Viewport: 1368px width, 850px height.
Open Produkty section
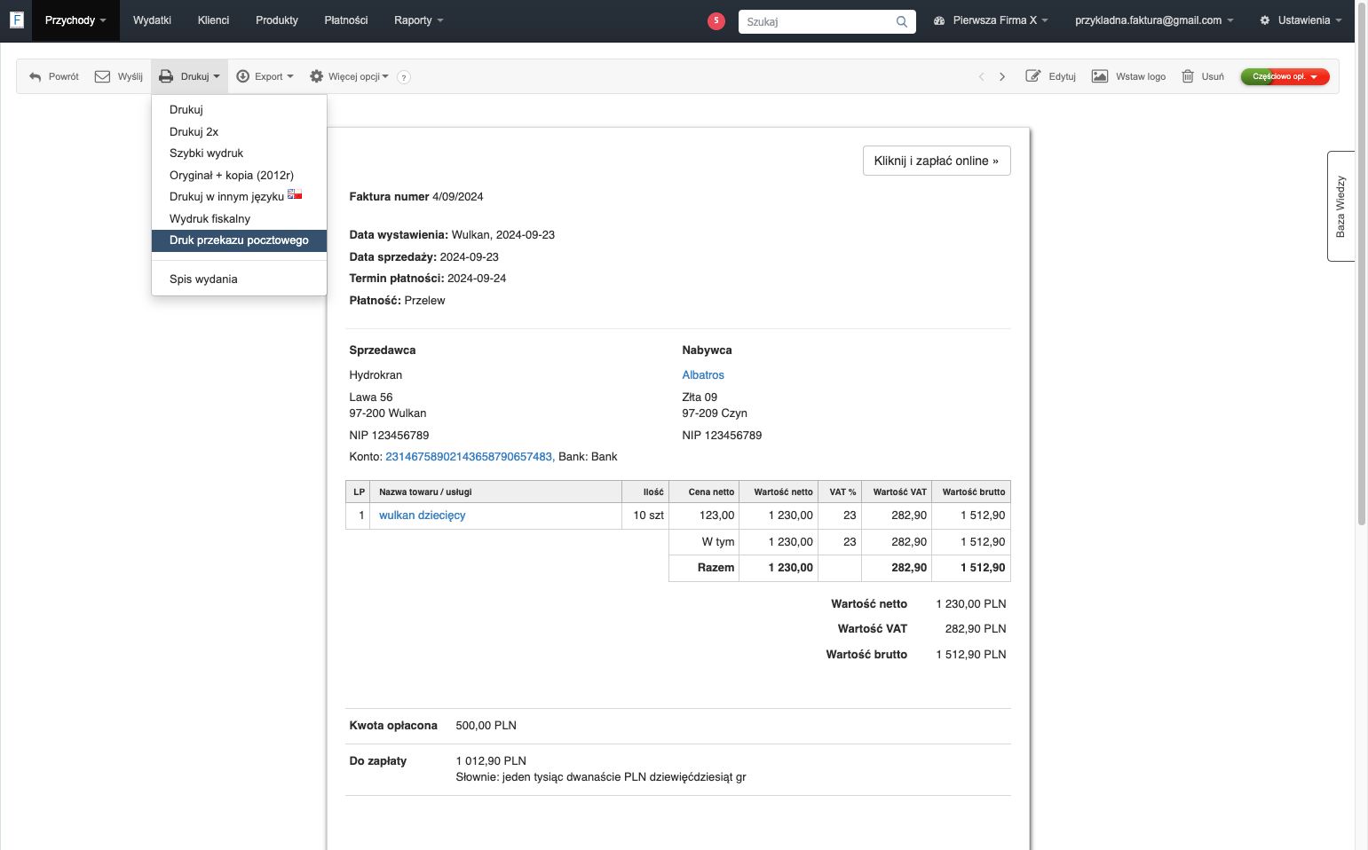277,20
